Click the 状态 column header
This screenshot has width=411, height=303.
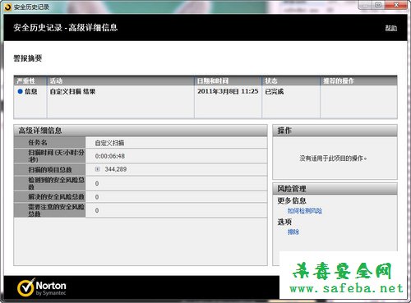291,80
